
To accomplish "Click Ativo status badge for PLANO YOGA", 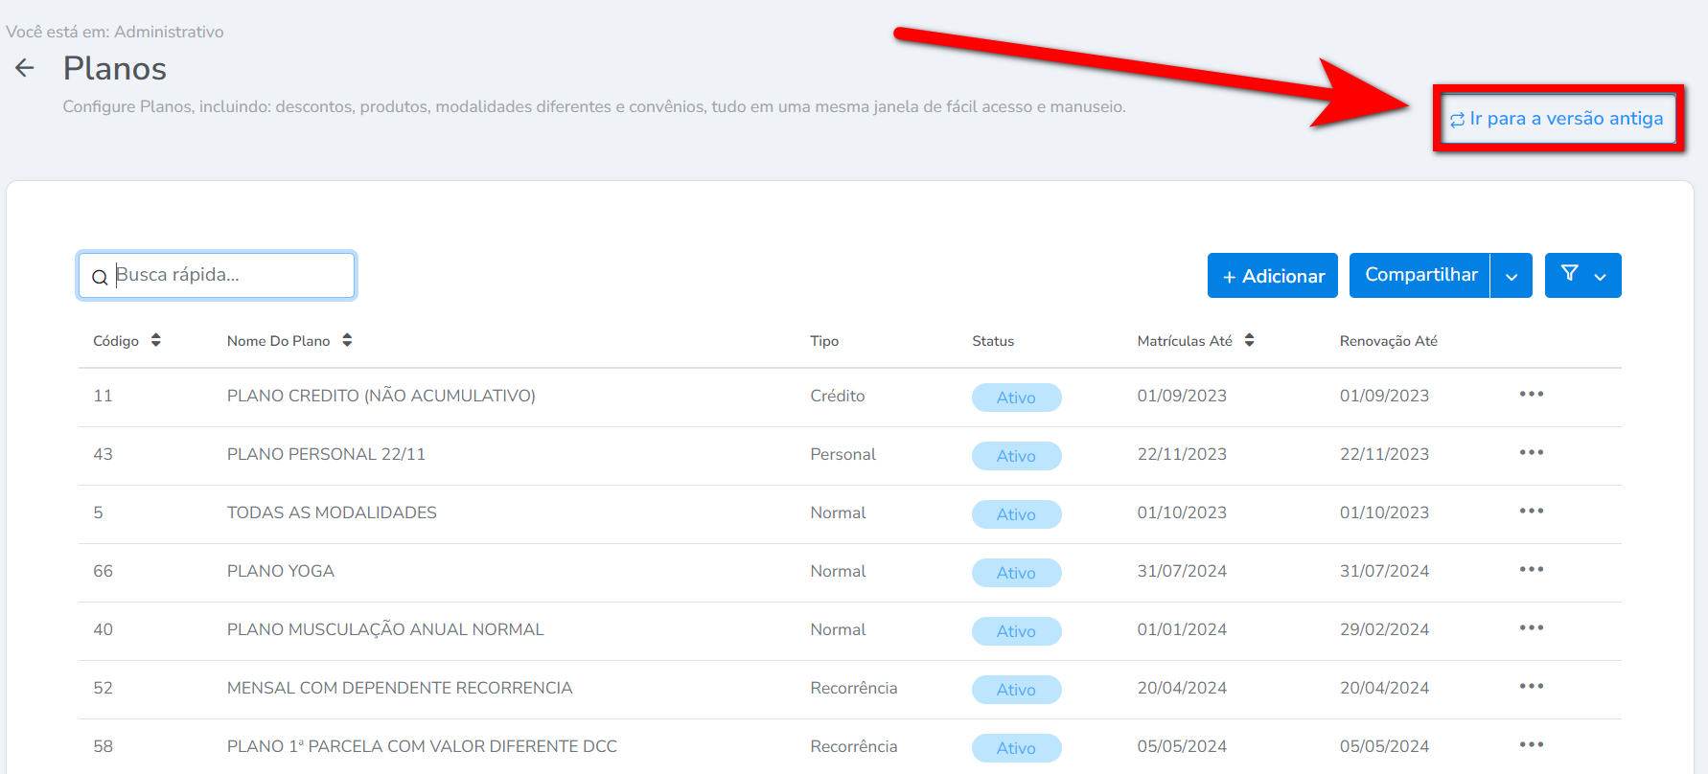I will coord(1016,573).
